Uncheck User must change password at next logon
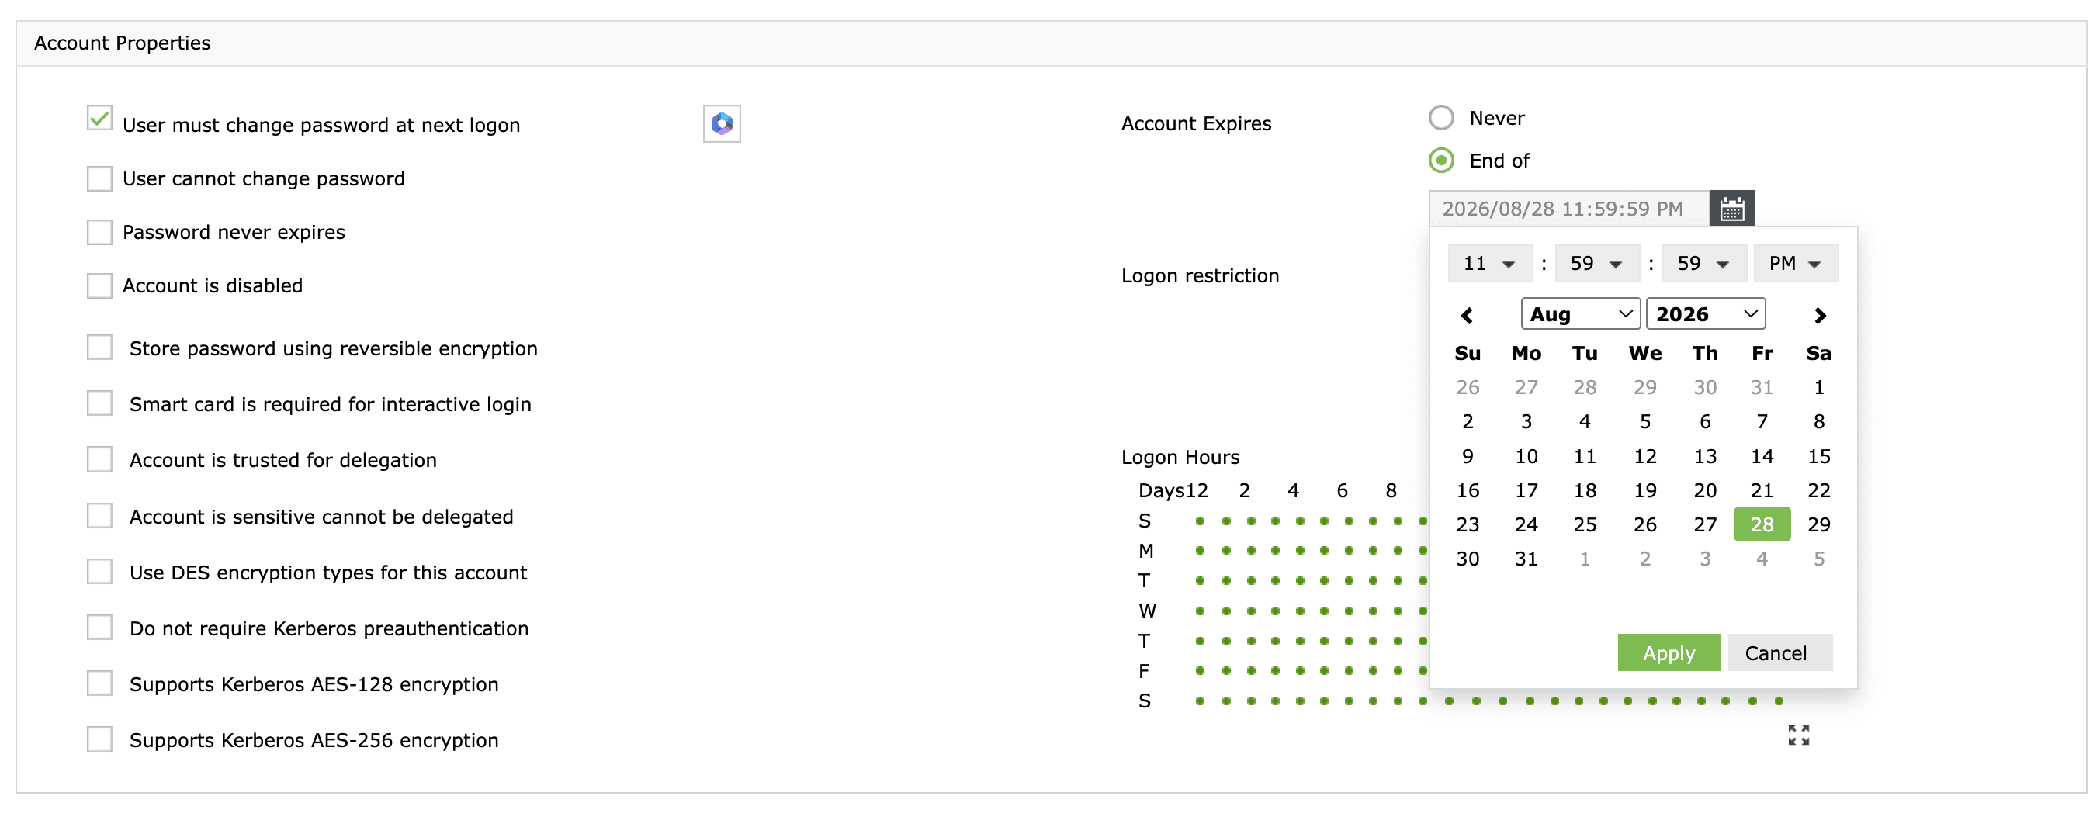This screenshot has height=813, width=2100. click(x=99, y=118)
